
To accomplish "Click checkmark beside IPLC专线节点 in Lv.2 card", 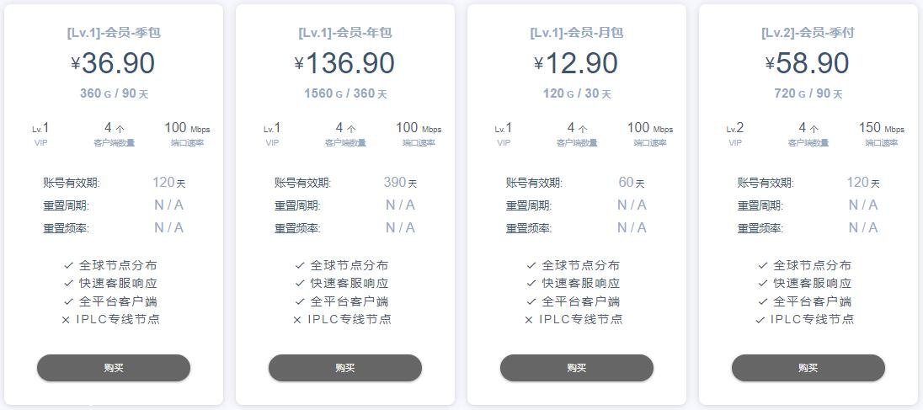I will click(760, 320).
